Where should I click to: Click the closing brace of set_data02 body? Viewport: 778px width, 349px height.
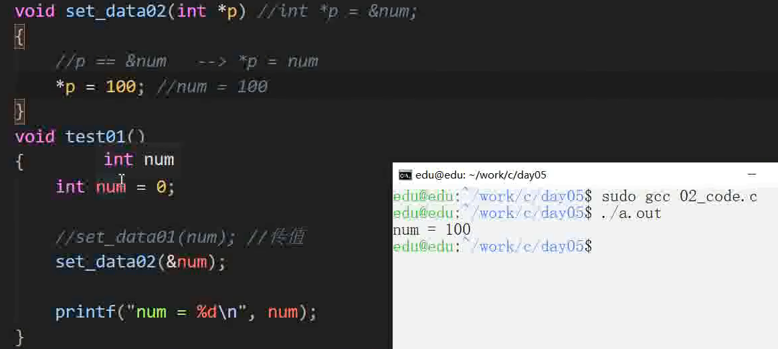(19, 112)
